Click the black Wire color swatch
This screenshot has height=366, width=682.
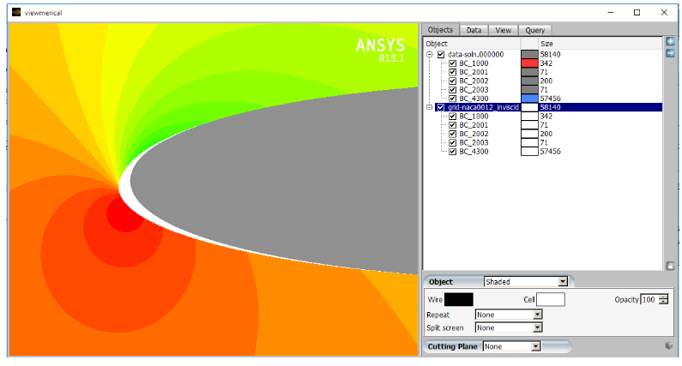(458, 299)
